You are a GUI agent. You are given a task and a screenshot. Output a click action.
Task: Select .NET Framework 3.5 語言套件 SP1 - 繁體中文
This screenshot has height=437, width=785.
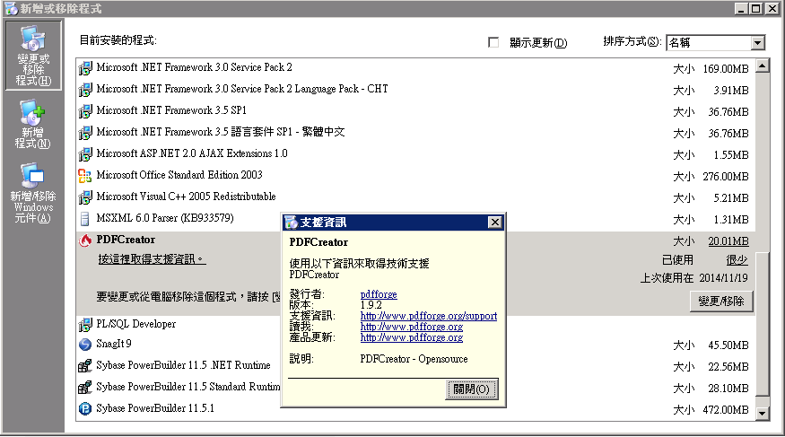pyautogui.click(x=221, y=132)
